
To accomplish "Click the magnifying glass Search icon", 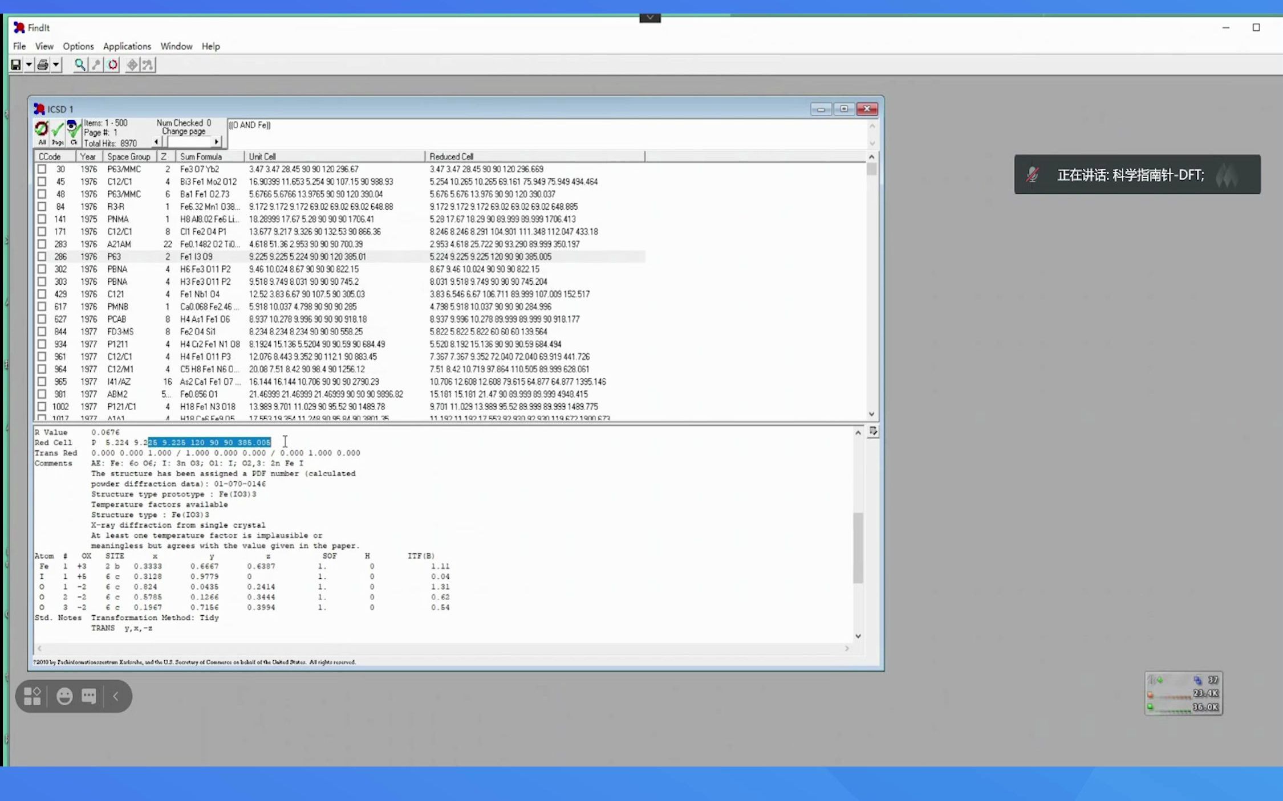I will click(80, 65).
